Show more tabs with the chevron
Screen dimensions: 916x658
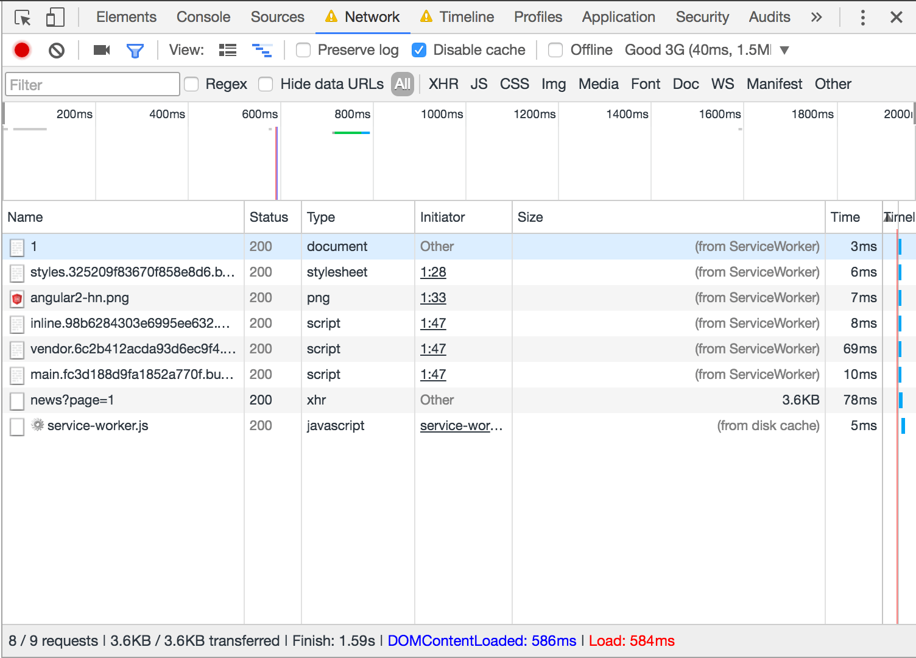point(816,17)
